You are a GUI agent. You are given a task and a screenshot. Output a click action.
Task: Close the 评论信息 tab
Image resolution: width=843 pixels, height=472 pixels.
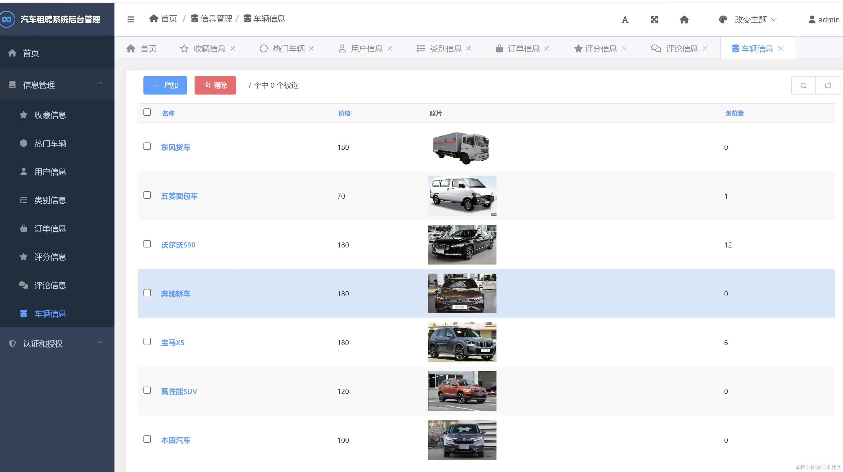click(705, 49)
